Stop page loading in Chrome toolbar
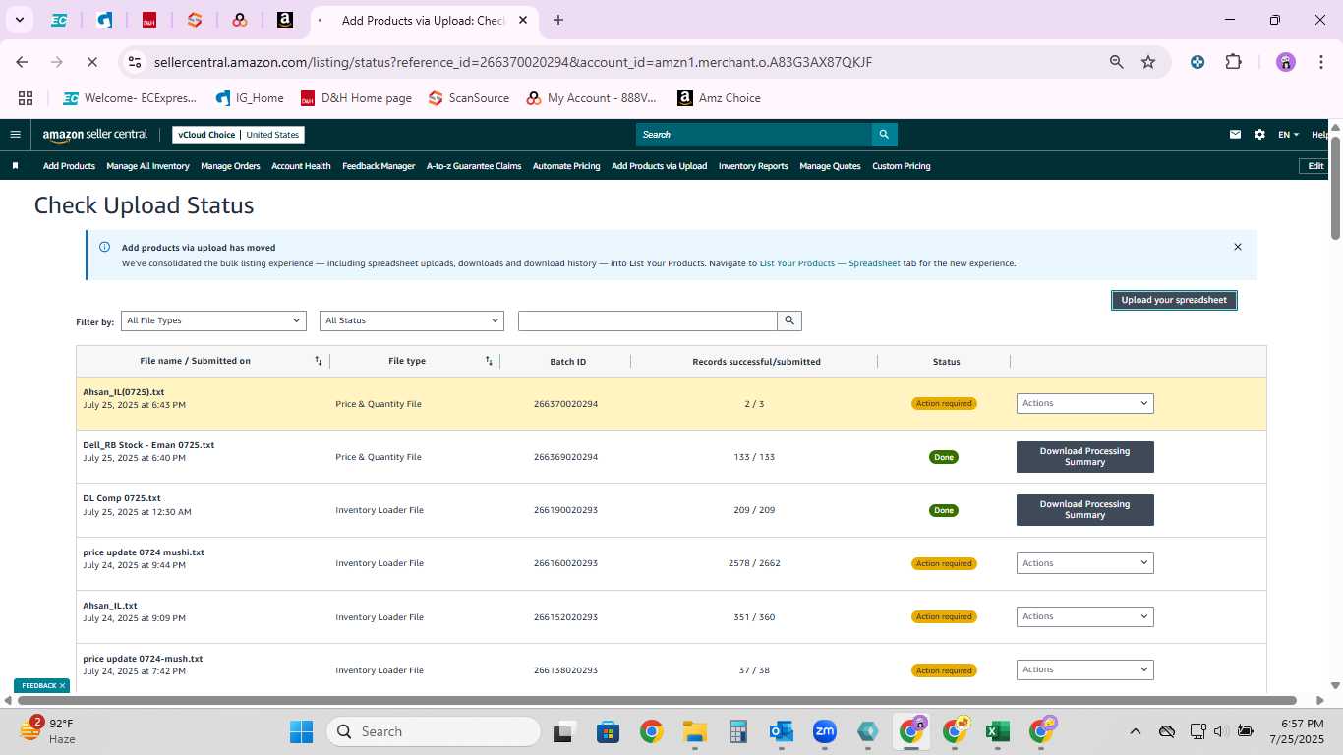1343x755 pixels. 90,62
